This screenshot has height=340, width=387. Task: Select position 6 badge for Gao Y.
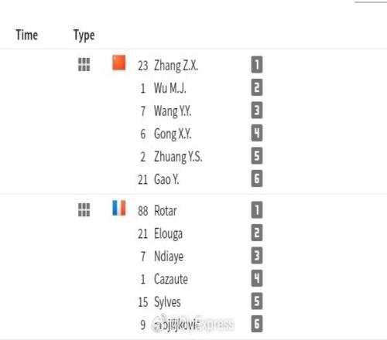pos(257,178)
